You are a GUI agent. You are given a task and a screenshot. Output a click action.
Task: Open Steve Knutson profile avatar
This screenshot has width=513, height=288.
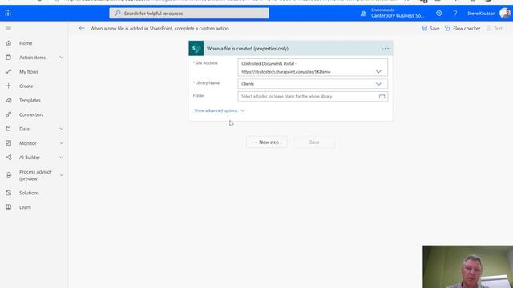pos(505,14)
